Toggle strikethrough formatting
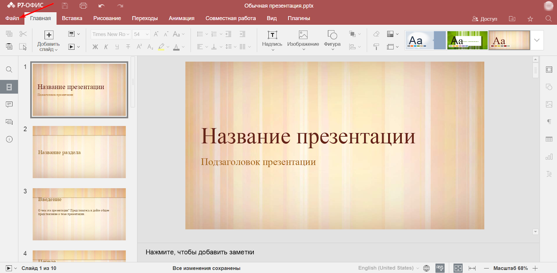557x273 pixels. point(128,47)
